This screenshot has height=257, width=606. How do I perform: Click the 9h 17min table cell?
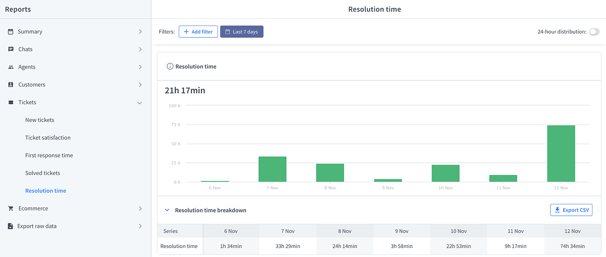[516, 246]
